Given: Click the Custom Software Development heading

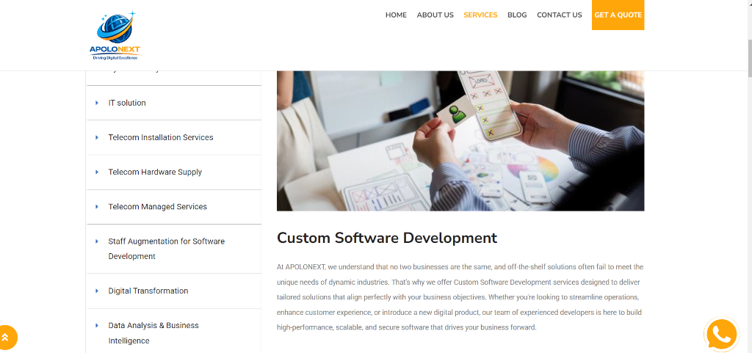Looking at the screenshot, I should (x=387, y=238).
